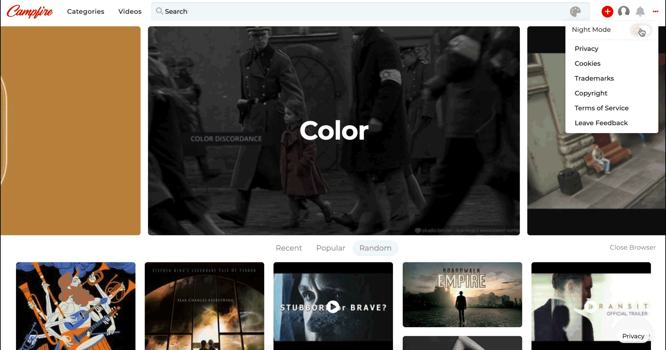This screenshot has width=666, height=350.
Task: Open Terms of Service entry
Action: 601,108
